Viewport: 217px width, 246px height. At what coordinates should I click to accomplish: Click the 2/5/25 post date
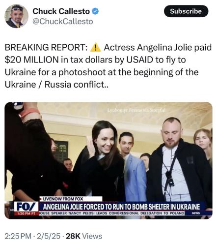[49, 236]
